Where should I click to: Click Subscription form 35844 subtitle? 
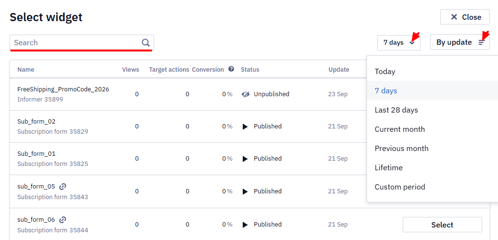point(52,230)
